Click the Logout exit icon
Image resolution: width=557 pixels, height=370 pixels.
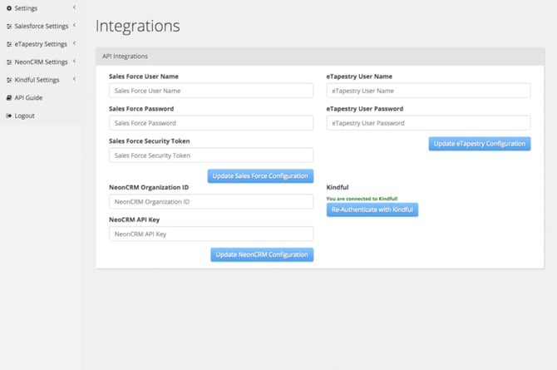click(x=9, y=116)
